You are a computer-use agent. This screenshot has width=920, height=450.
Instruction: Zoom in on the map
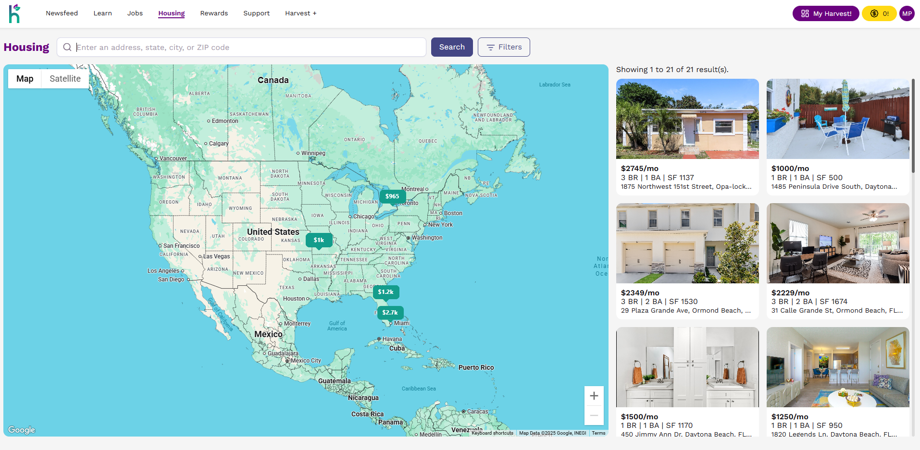pos(594,396)
